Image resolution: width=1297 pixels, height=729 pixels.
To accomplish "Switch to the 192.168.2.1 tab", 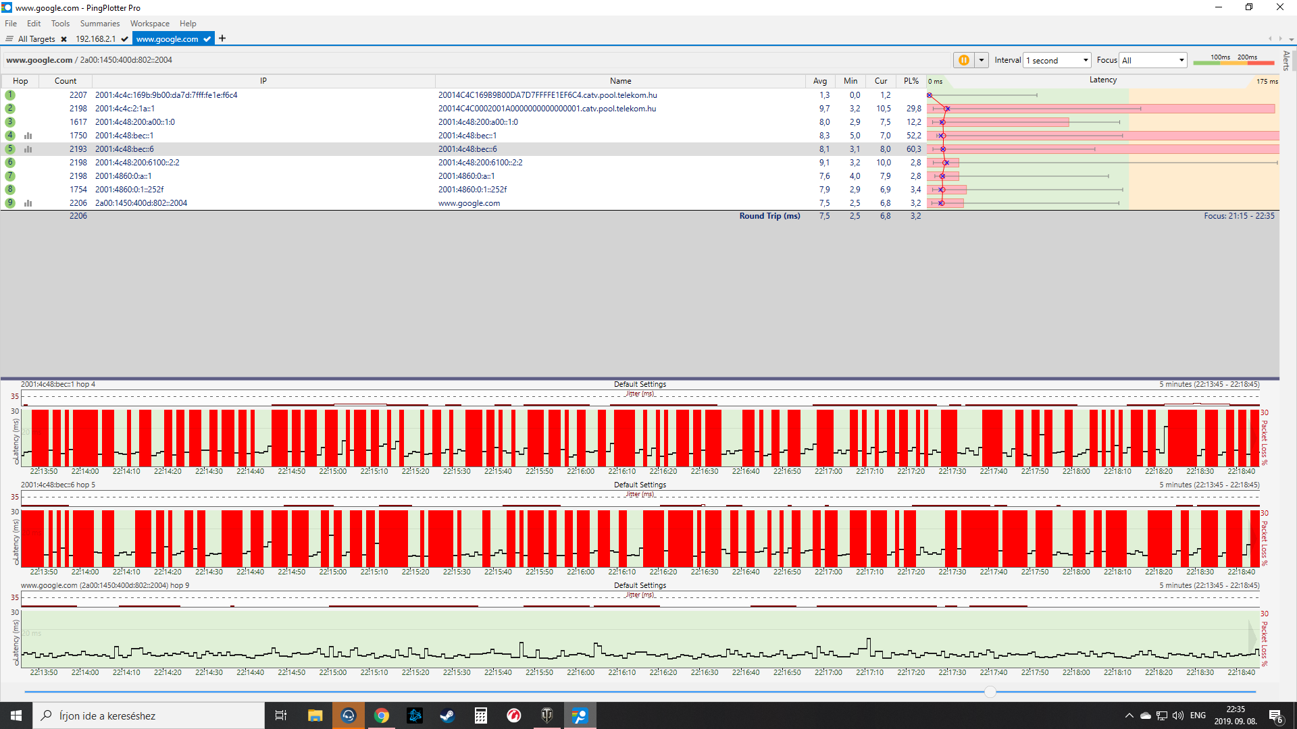I will pos(96,39).
